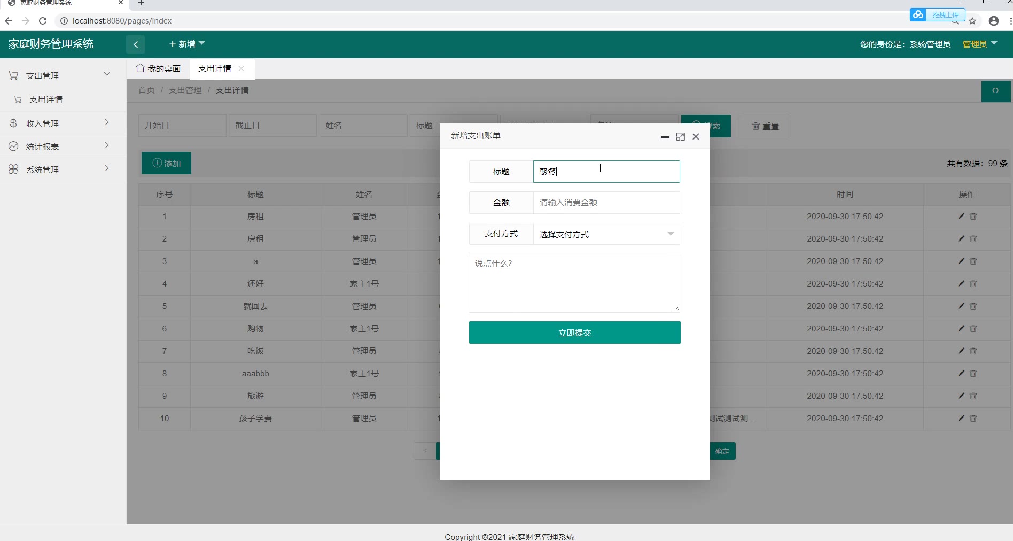The width and height of the screenshot is (1013, 541).
Task: Edit the 就回去 row with pencil icon
Action: (961, 306)
